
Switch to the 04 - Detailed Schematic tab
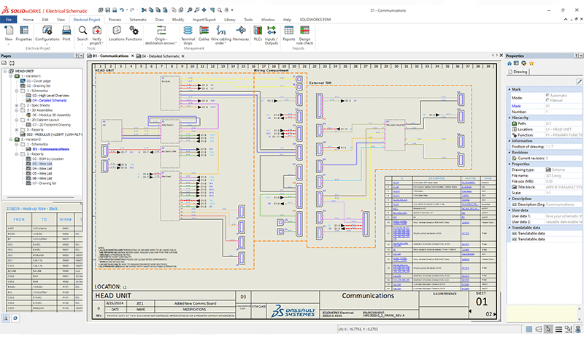click(159, 56)
